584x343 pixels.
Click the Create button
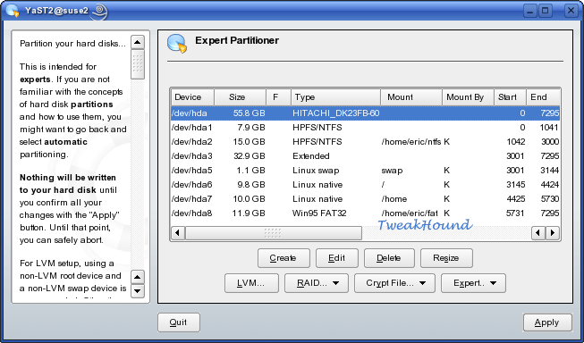284,258
